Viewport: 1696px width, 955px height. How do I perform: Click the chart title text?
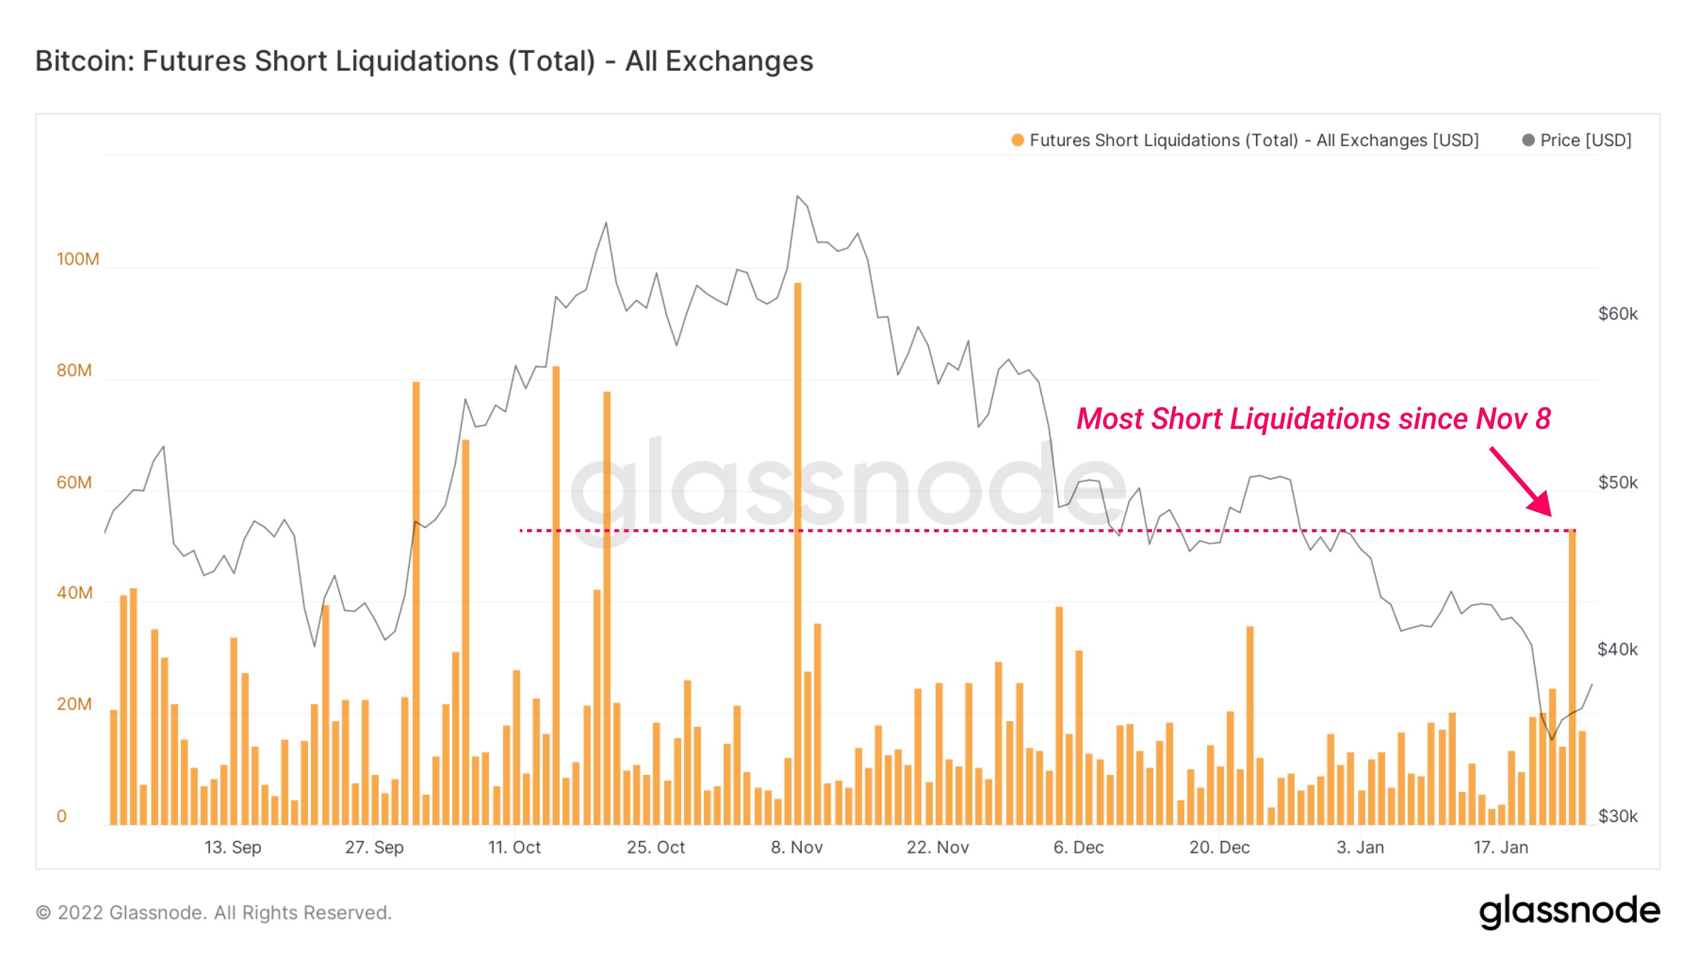(424, 61)
